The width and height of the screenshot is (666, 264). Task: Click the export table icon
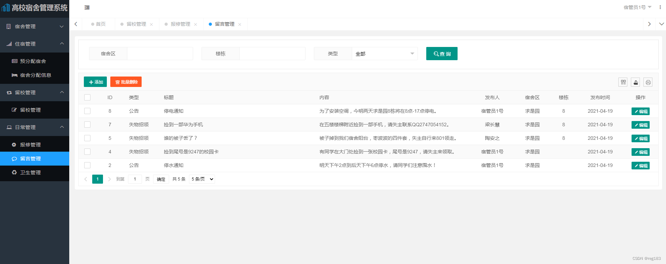(x=635, y=82)
